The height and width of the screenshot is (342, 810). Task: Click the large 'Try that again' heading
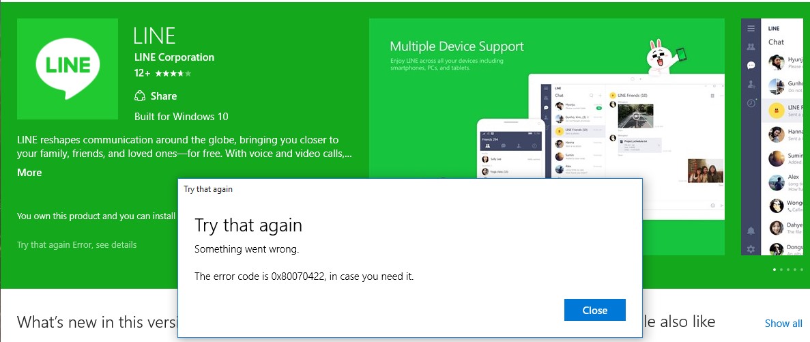click(248, 225)
